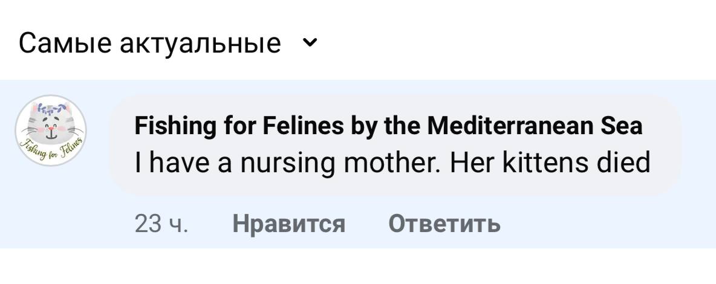716x284 pixels.
Task: Click the cat's pink cheeks in the avatar
Action: tap(40, 129)
